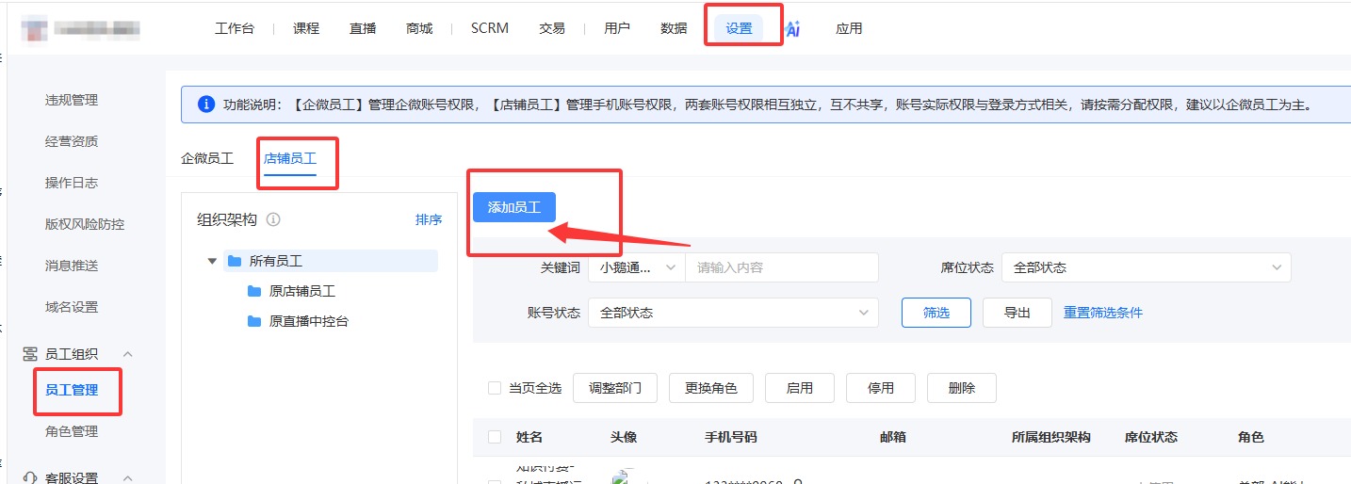Tick the 当页全选 checkbox
Screen dimensions: 1351x484
click(x=495, y=388)
